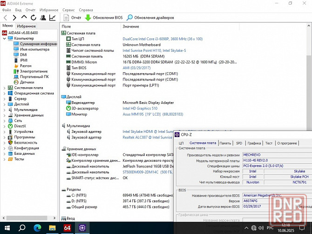This screenshot has height=234, width=312.
Task: Open Windows taskbar search
Action: (x=22, y=228)
